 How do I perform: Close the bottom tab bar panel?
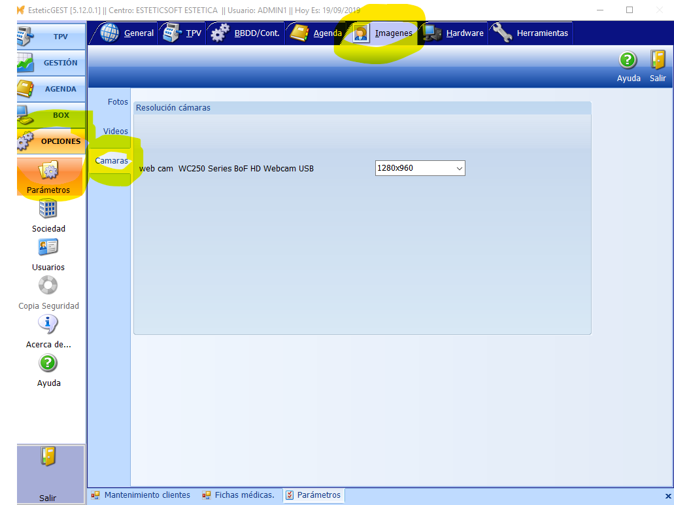[x=667, y=496]
